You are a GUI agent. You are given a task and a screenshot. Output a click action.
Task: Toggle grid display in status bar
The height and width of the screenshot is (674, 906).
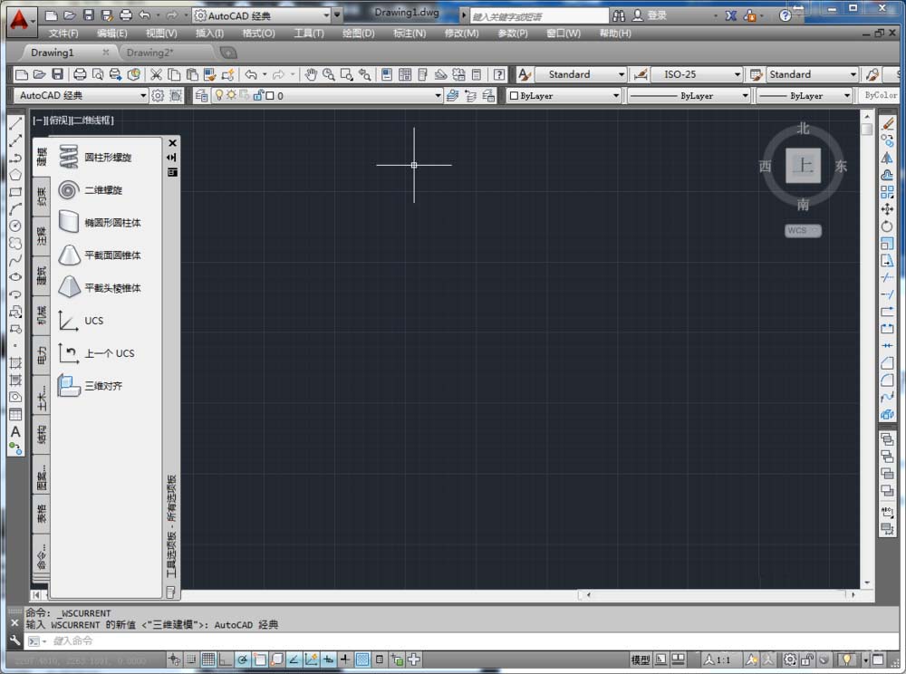click(x=208, y=660)
